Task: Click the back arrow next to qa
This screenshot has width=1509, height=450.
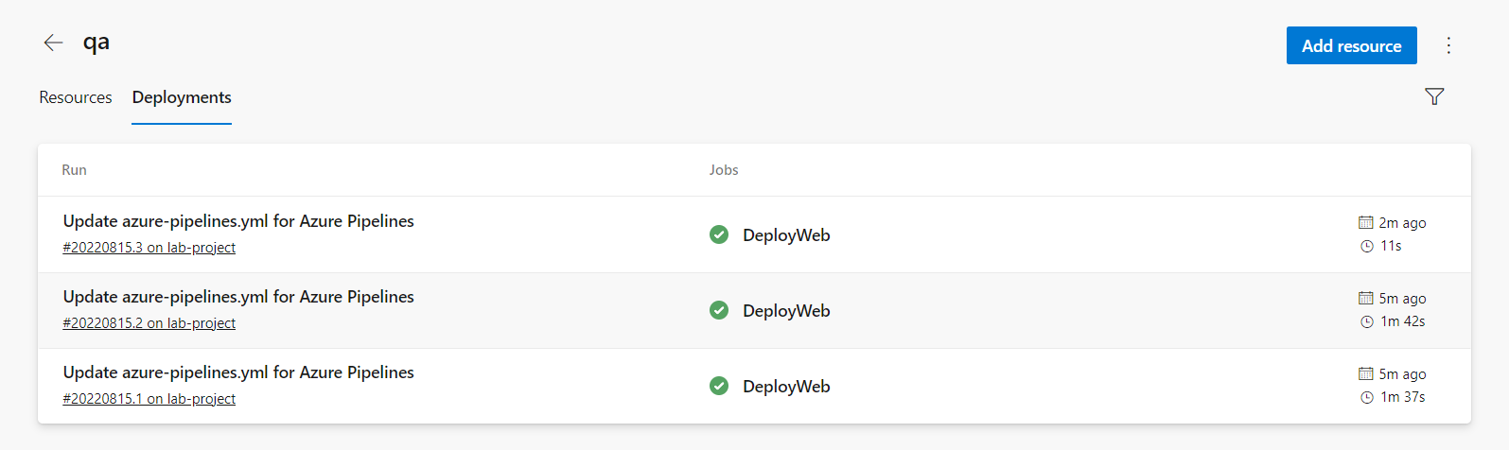Action: [53, 43]
